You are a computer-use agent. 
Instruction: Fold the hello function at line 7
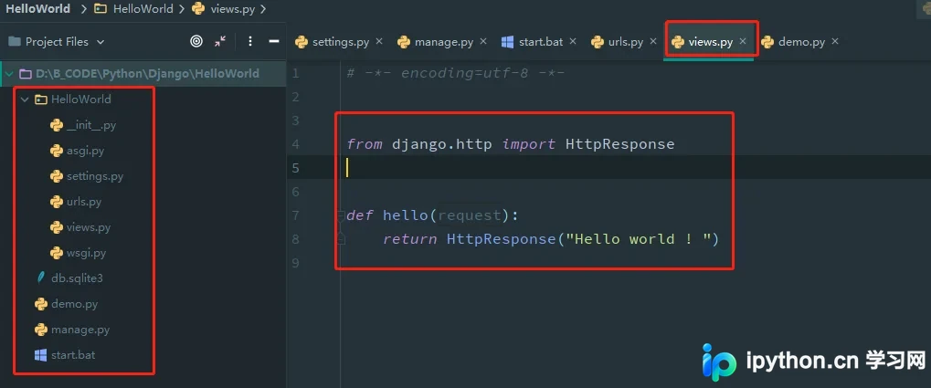(342, 215)
